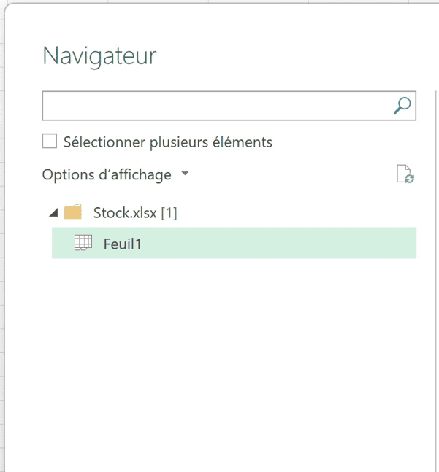439x472 pixels.
Task: Click the Sélectionner plusieurs éléments label text
Action: pos(168,142)
